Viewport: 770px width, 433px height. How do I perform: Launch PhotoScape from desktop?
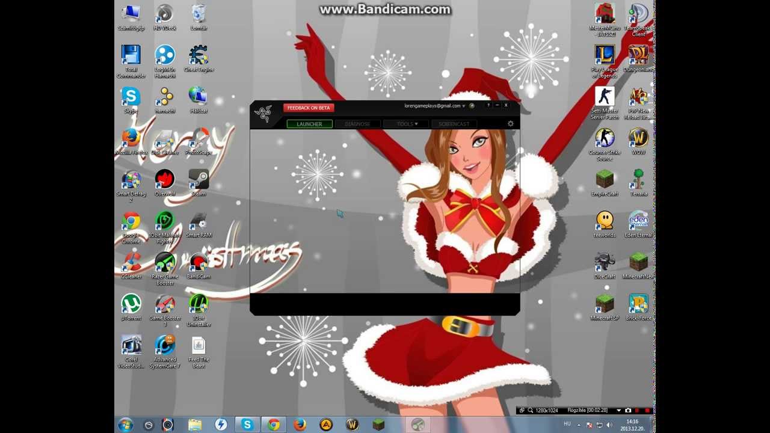tap(199, 142)
